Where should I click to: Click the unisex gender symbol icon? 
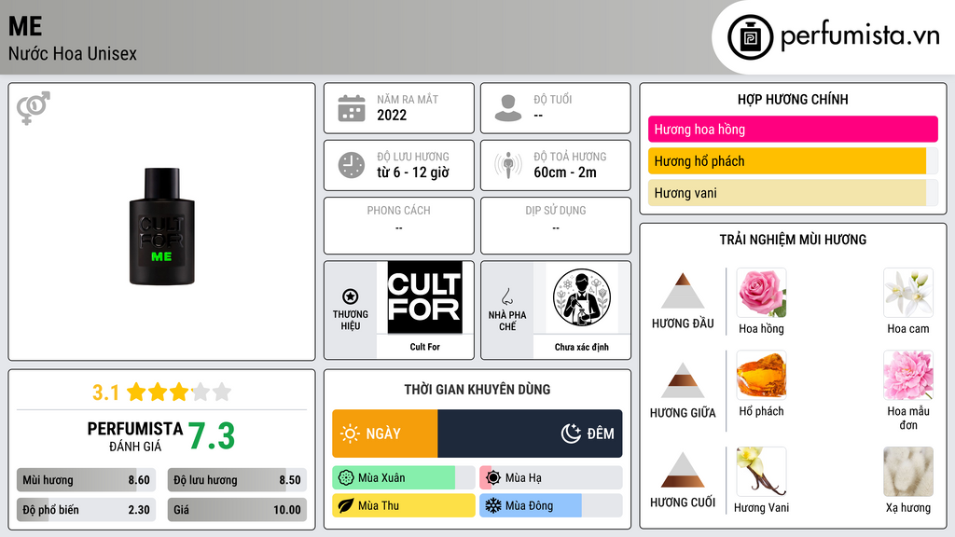point(34,108)
